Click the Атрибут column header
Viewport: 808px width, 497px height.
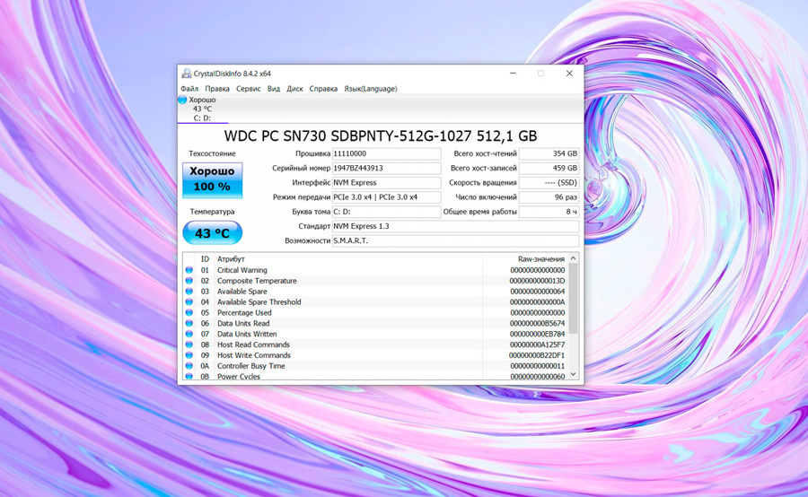(348, 258)
